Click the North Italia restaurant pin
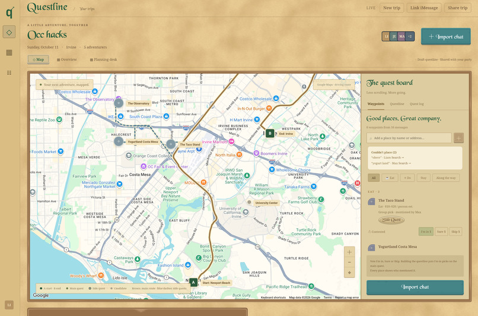Viewport: 478px width, 316px height. pyautogui.click(x=240, y=155)
